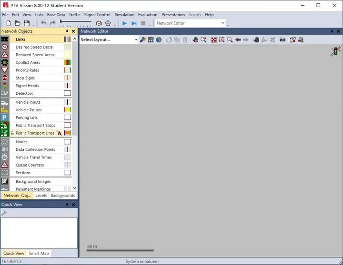Click the wrench icon in Network Editor toolbar
The height and width of the screenshot is (265, 343).
(x=142, y=39)
